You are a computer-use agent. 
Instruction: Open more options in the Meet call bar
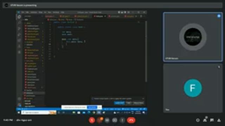click(x=122, y=120)
